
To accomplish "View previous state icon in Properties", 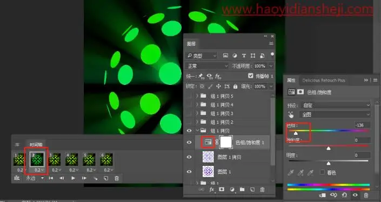I will click(x=333, y=195).
